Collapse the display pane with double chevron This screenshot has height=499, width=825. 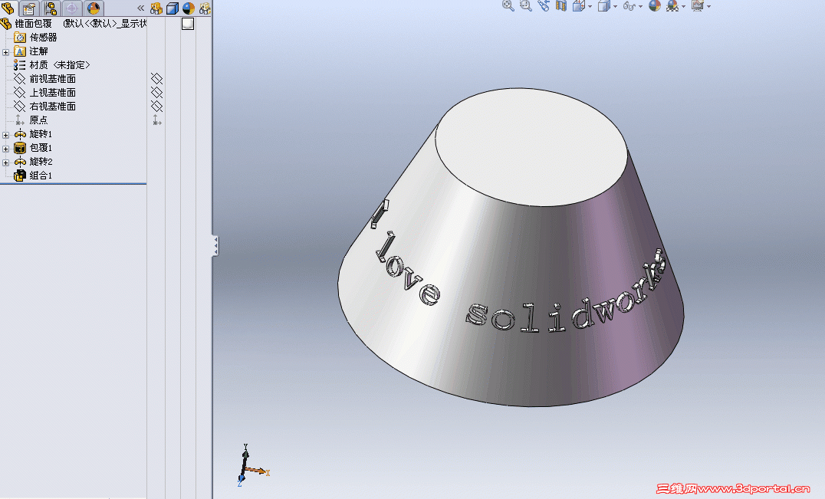click(x=140, y=8)
